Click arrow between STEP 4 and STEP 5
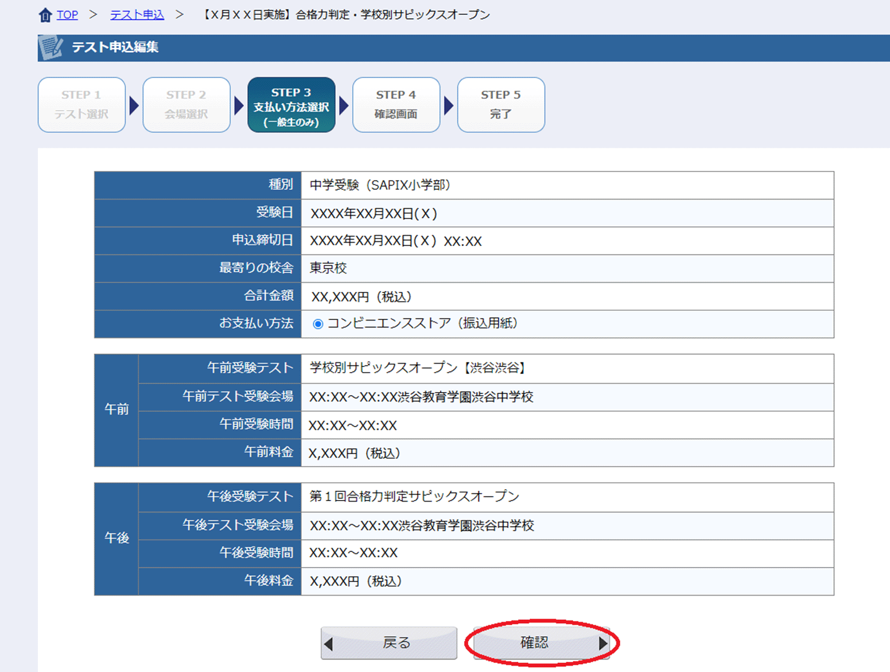 point(449,106)
